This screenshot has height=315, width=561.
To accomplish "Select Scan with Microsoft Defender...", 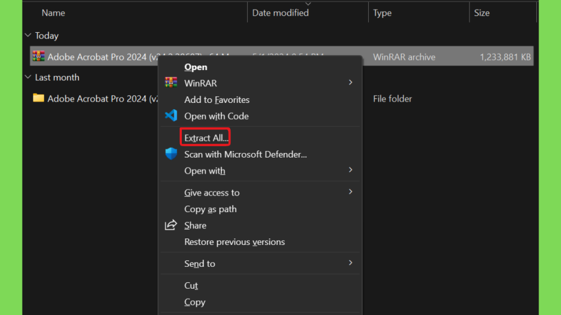I will coord(245,154).
